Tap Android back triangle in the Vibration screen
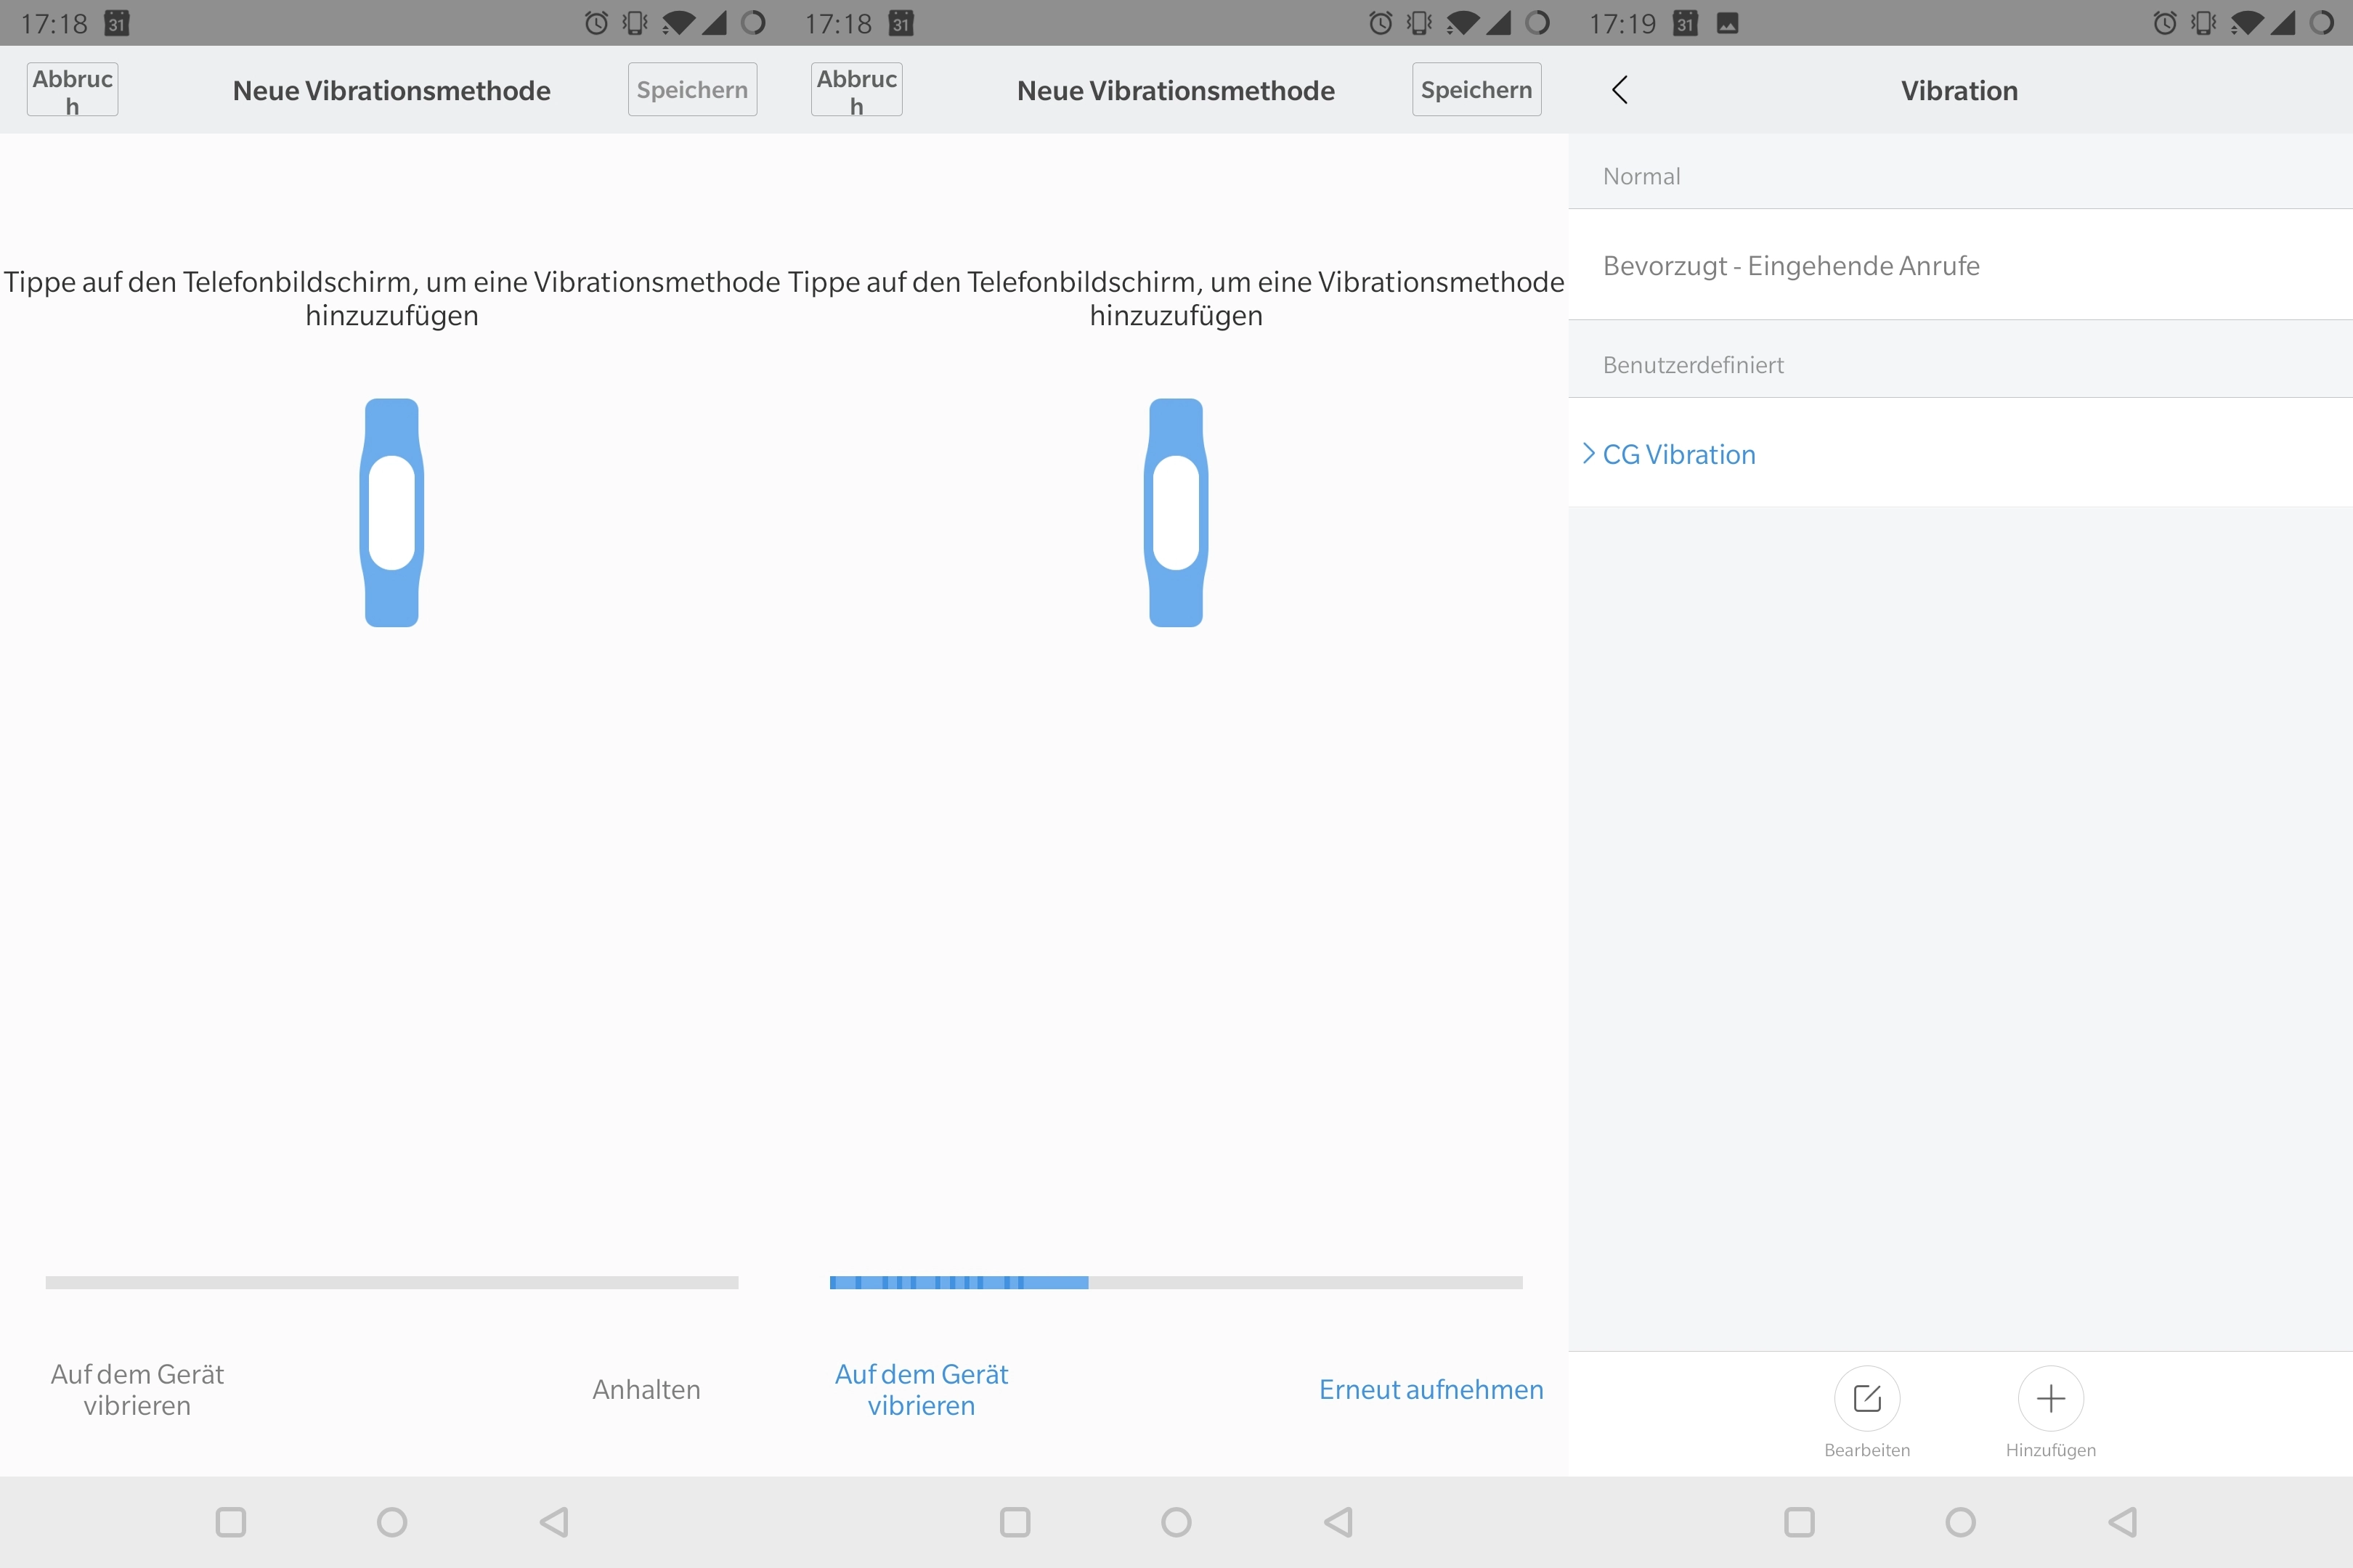This screenshot has width=2353, height=1568. click(2123, 1522)
